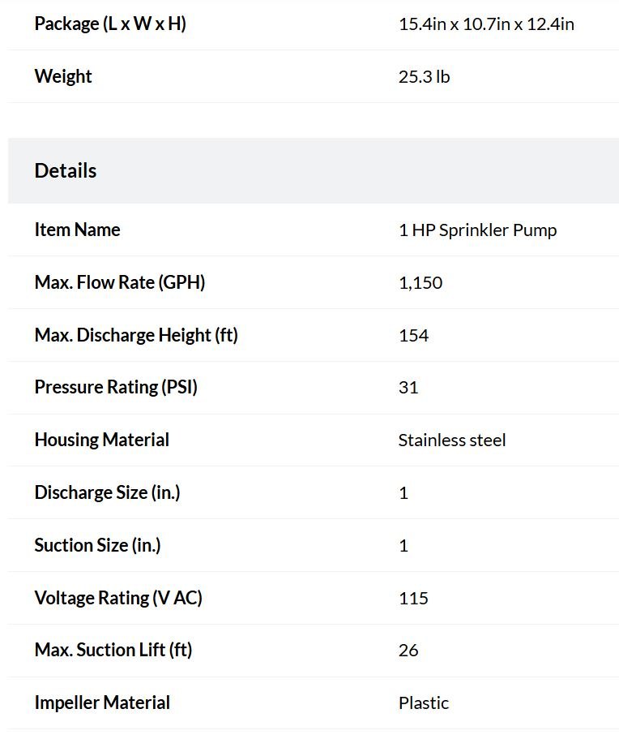619x739 pixels.
Task: Click the Details section header
Action: pos(66,170)
